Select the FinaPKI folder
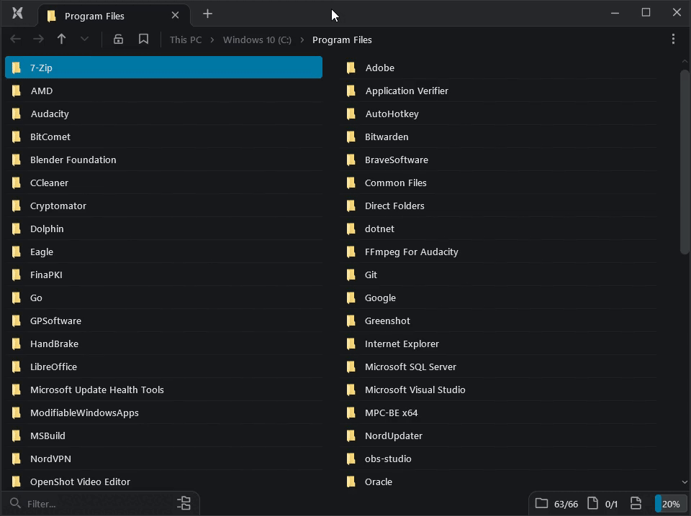Image resolution: width=691 pixels, height=516 pixels. click(x=163, y=275)
